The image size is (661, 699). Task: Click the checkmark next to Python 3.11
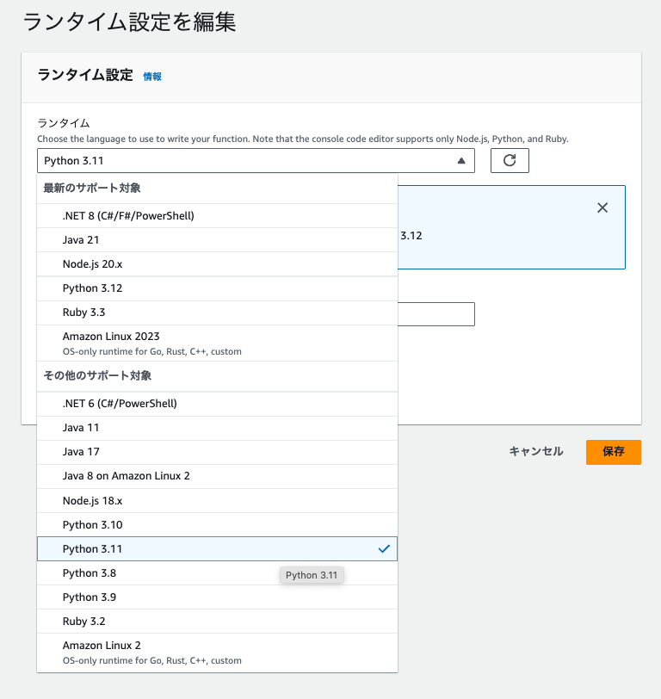(384, 548)
